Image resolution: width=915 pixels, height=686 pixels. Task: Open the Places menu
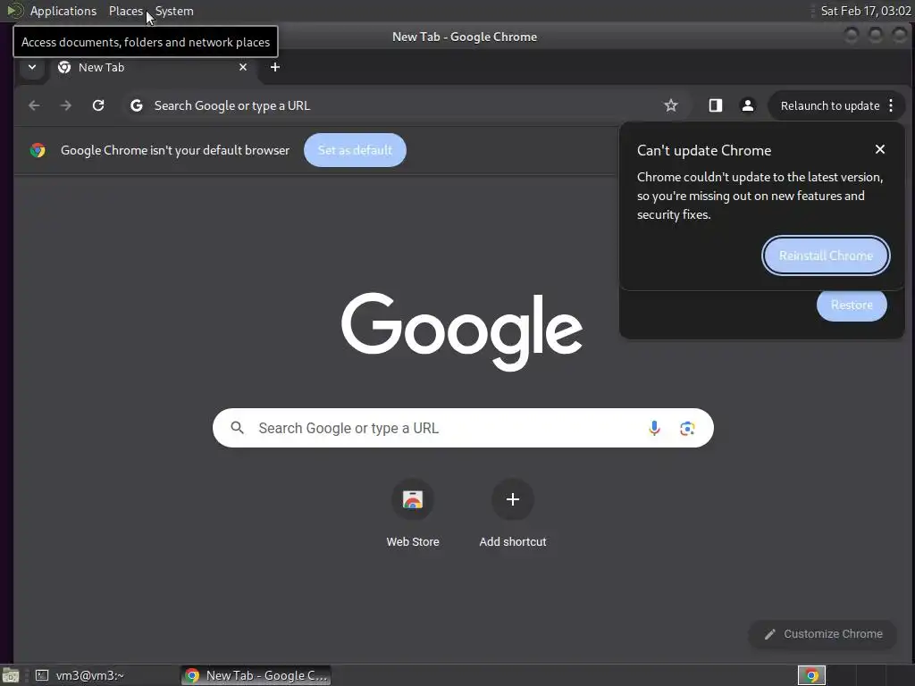(x=125, y=11)
